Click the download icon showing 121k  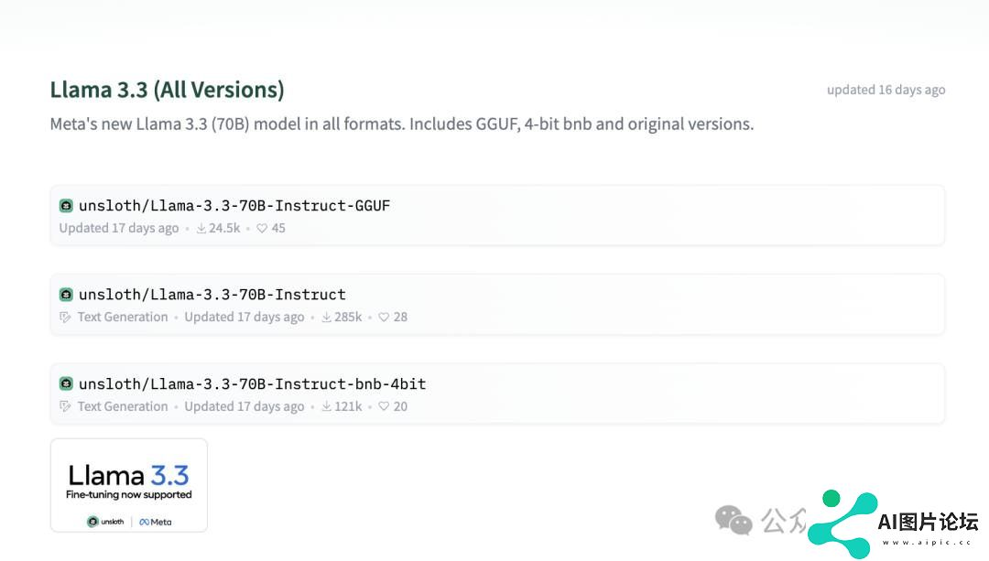click(326, 406)
